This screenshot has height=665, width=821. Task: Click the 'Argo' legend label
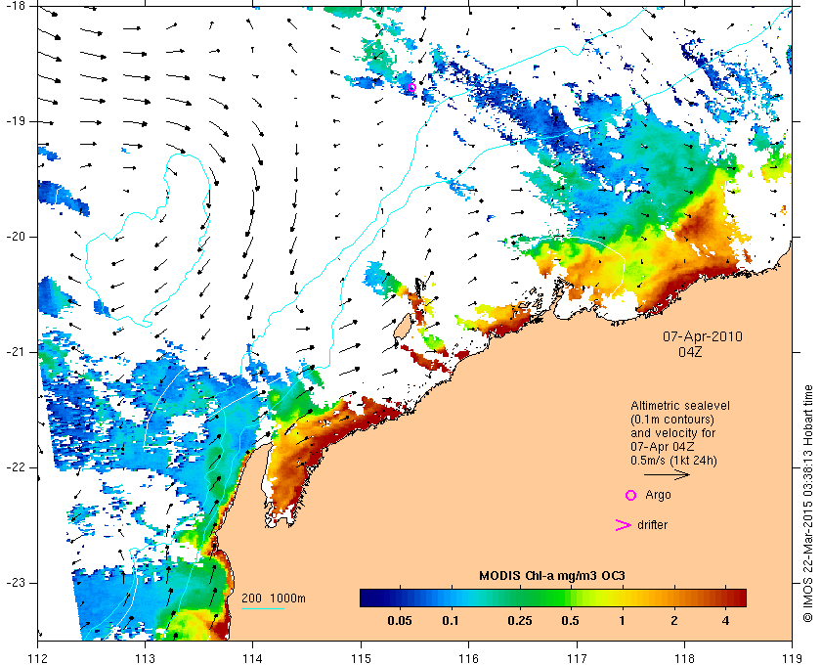coord(658,495)
